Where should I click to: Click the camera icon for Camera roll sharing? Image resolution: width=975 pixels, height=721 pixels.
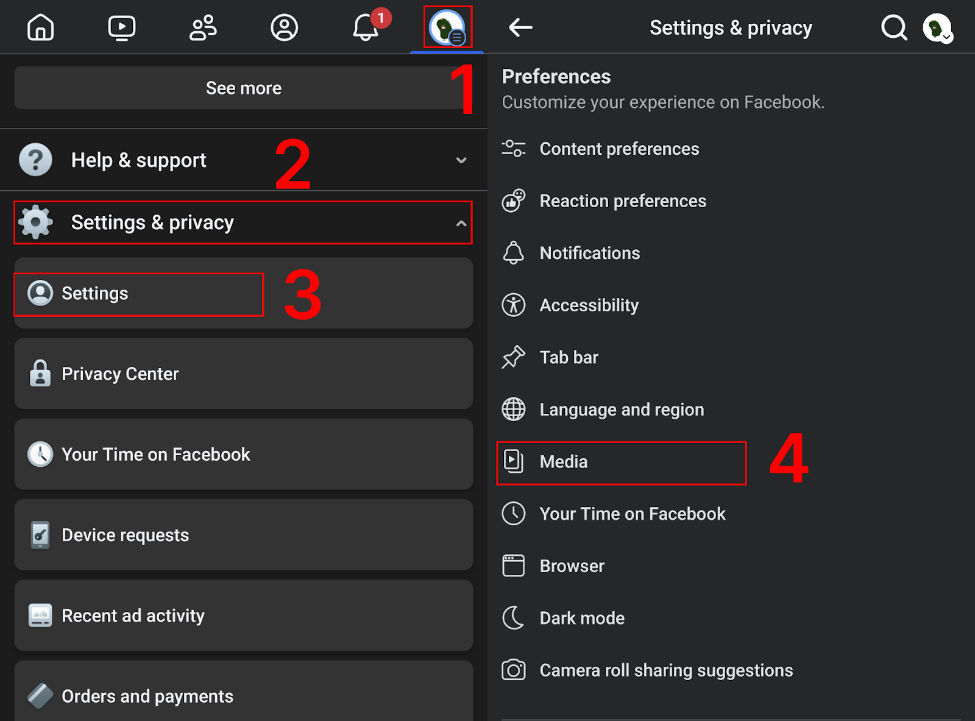point(513,670)
